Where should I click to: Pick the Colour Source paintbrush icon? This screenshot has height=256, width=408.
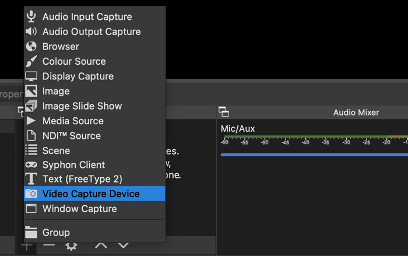(31, 61)
